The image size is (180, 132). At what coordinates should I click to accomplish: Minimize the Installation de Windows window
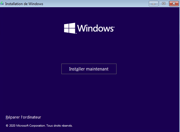(153, 4)
